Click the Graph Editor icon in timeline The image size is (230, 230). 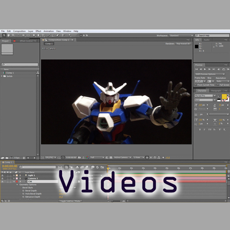(102, 167)
